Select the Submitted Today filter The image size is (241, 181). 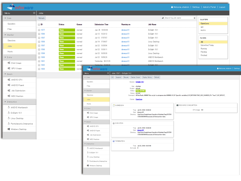tap(207, 45)
